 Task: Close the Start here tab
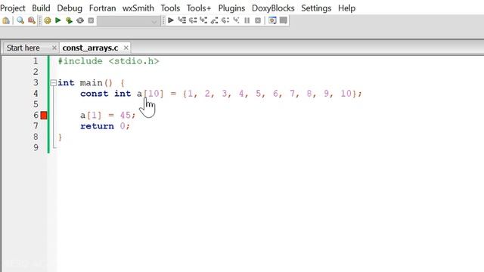click(54, 48)
